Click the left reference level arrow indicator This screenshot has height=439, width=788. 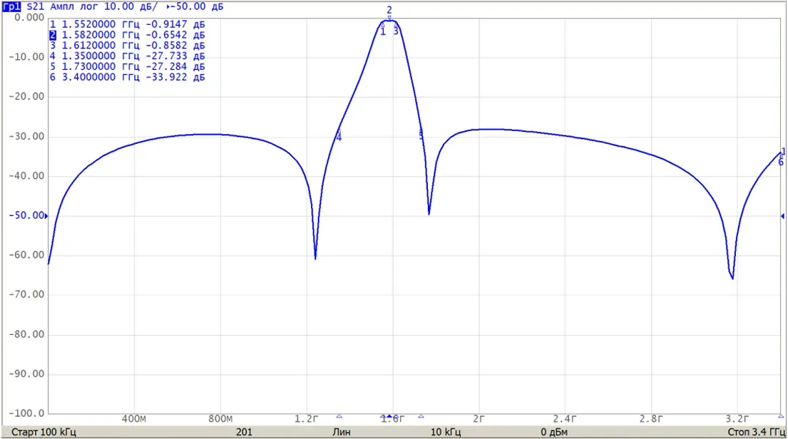point(46,216)
